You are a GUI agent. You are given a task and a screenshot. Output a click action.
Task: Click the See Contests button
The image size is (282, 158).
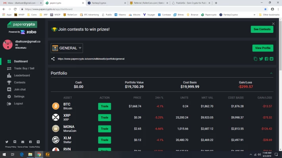coord(262,29)
